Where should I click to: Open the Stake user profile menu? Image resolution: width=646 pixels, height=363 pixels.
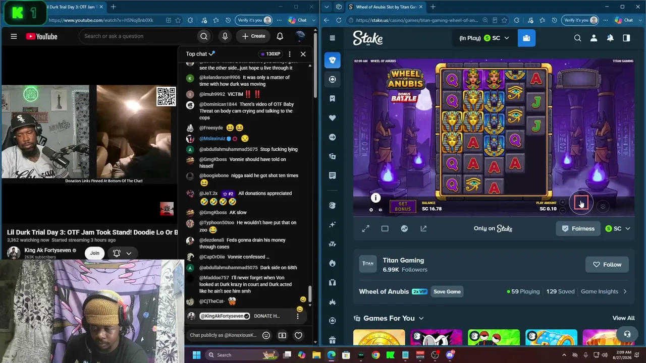tap(594, 38)
